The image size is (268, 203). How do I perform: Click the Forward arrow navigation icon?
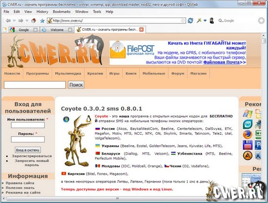[20, 20]
